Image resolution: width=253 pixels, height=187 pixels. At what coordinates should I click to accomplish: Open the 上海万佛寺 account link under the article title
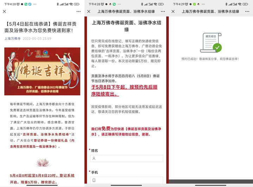pyautogui.click(x=12, y=39)
